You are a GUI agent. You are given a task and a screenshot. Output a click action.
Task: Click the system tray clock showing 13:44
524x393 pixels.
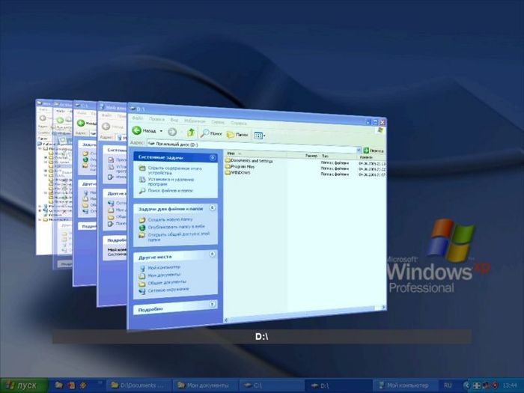tap(509, 386)
